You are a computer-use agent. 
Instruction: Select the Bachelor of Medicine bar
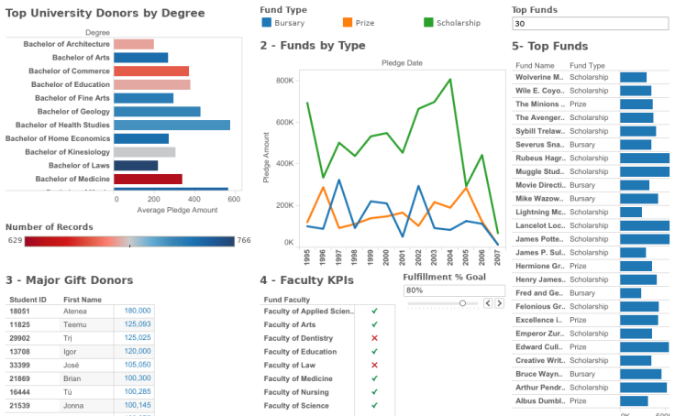(148, 179)
